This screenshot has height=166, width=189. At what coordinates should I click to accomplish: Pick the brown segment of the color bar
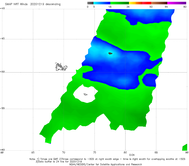tap(159, 3)
